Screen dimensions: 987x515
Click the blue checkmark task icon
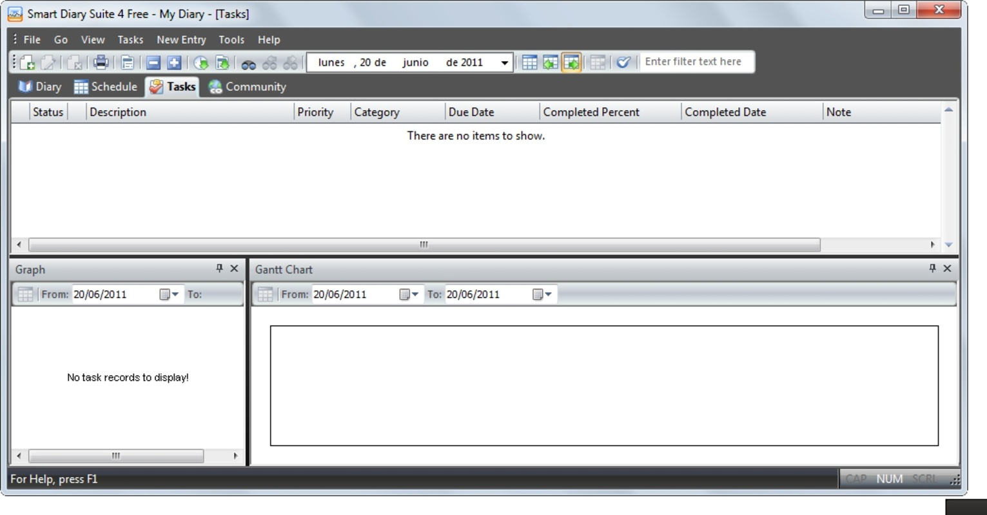coord(623,62)
